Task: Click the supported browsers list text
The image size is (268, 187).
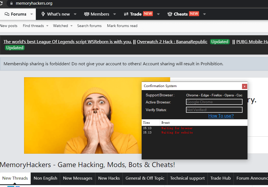Action: (214, 95)
